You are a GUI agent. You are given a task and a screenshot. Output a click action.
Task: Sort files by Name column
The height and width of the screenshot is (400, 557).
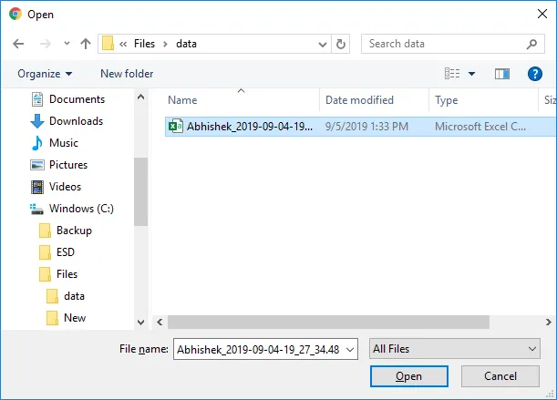182,100
